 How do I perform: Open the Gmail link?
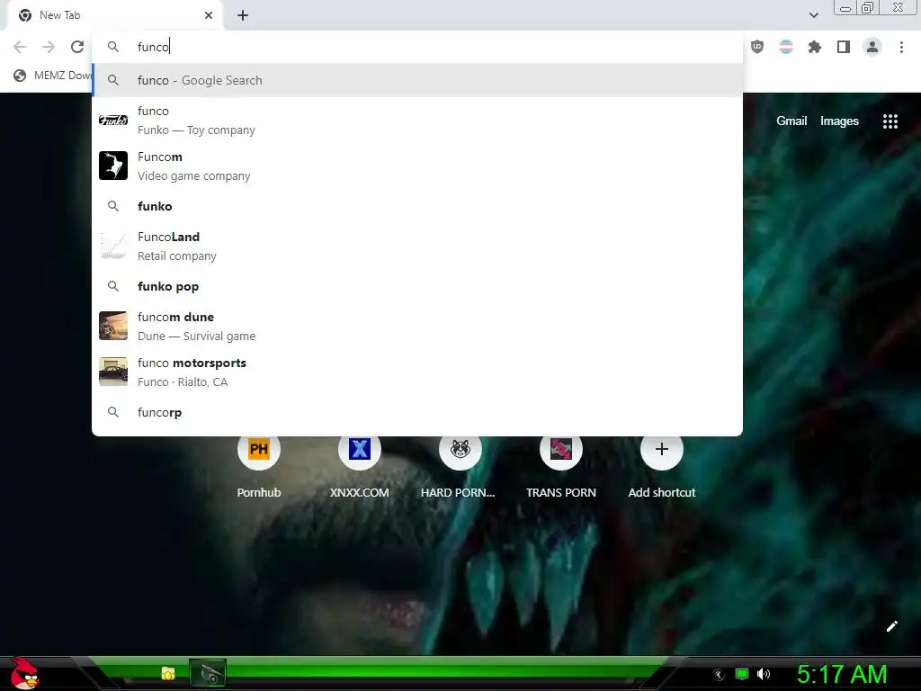tap(791, 121)
